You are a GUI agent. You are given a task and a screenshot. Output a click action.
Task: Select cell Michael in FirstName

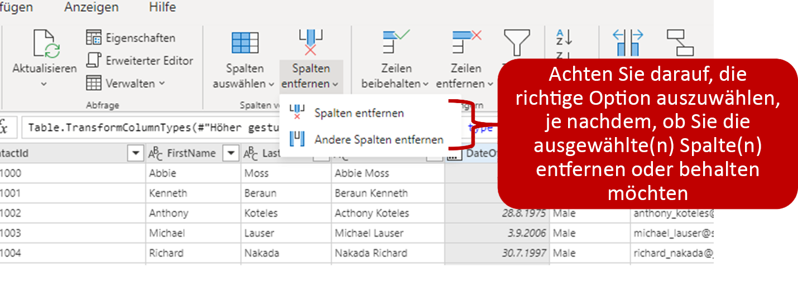(193, 233)
